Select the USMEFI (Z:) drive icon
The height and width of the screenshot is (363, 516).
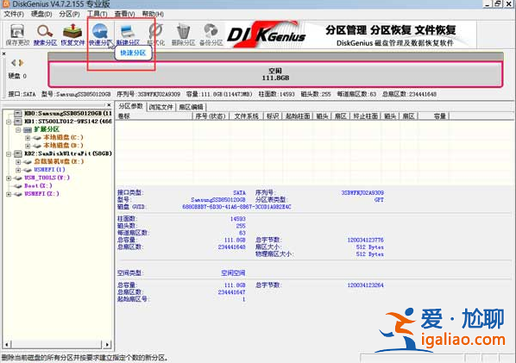(18, 194)
